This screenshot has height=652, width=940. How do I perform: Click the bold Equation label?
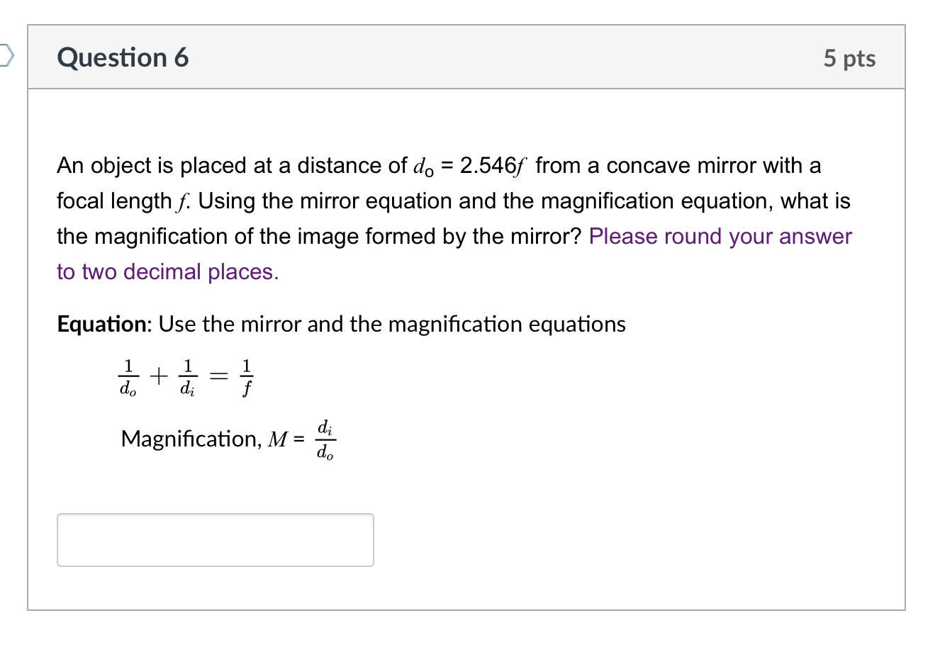(101, 324)
